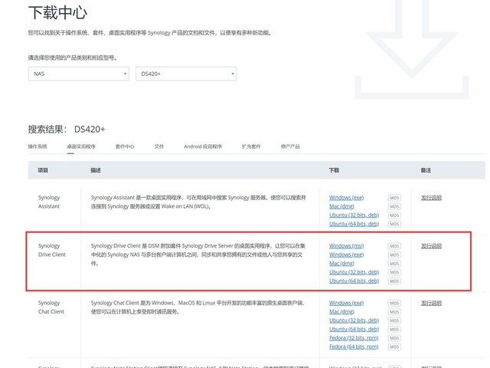Open the DS420+ model dropdown
Viewport: 490px width, 368px height.
[186, 74]
